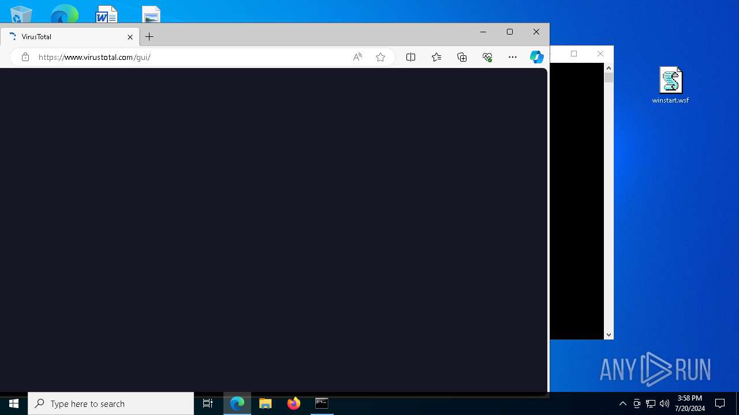
Task: Launch Firefox from taskbar
Action: pyautogui.click(x=294, y=403)
